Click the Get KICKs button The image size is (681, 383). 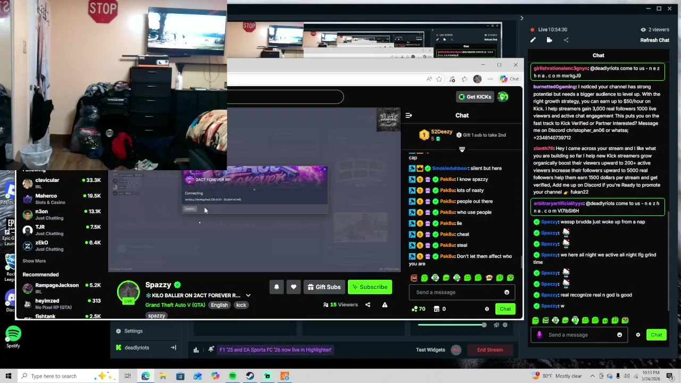(475, 97)
